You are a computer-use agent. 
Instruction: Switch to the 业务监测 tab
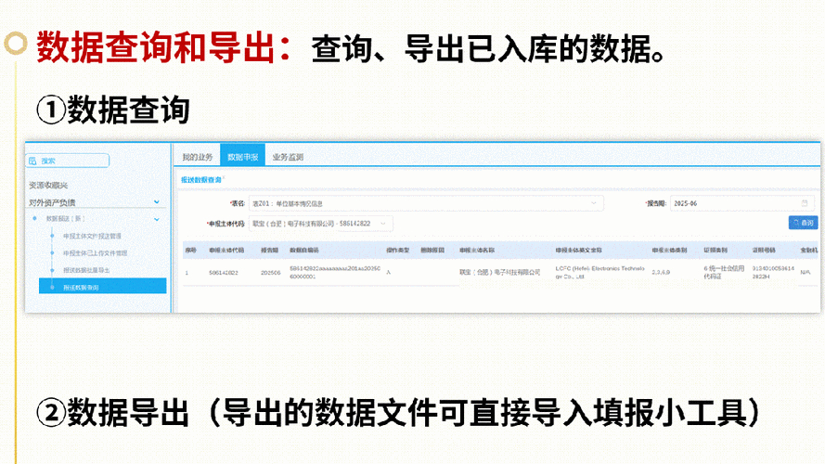[288, 157]
